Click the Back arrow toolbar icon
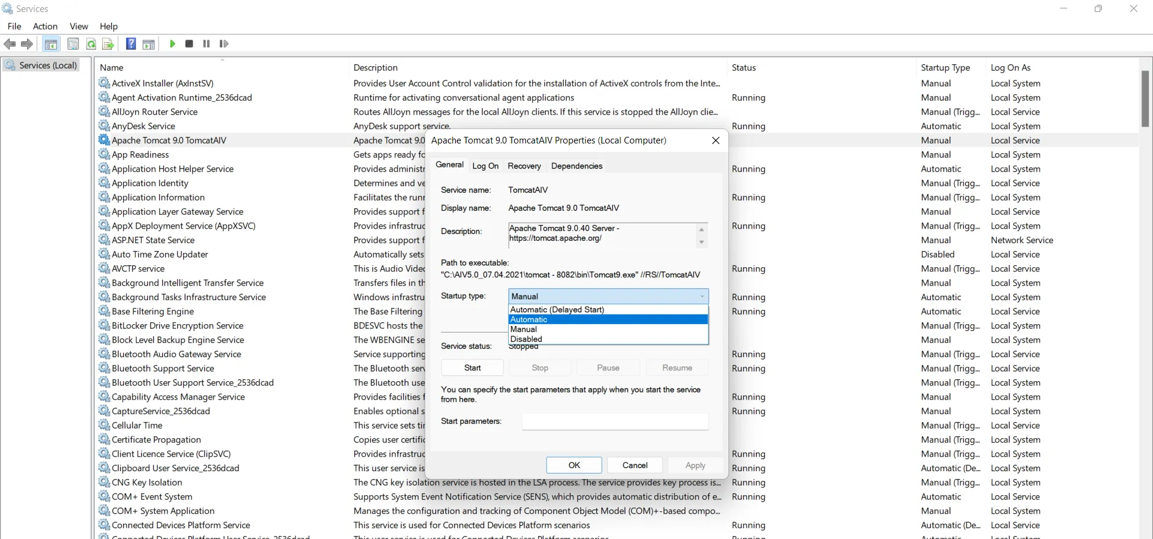Screen dimensions: 1153x539 10,44
